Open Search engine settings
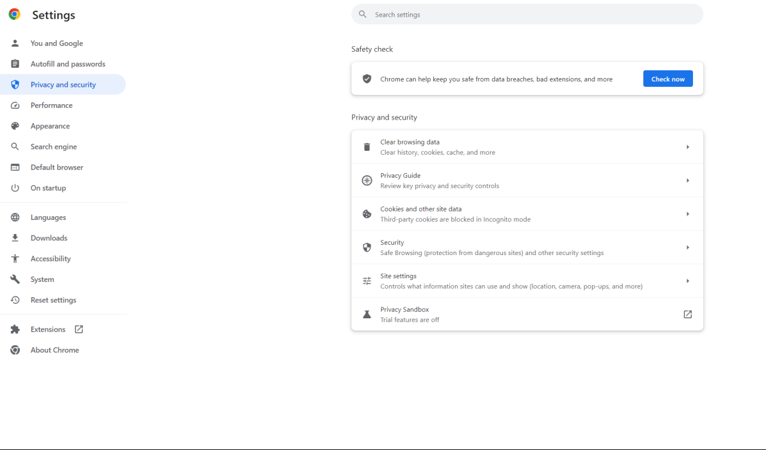Image resolution: width=766 pixels, height=450 pixels. [x=54, y=146]
